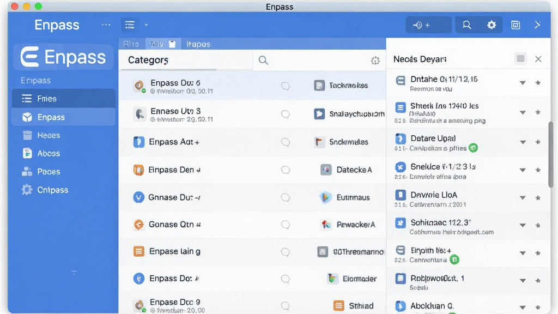The width and height of the screenshot is (558, 314).
Task: Click the Sthiad orange icon
Action: click(x=338, y=305)
